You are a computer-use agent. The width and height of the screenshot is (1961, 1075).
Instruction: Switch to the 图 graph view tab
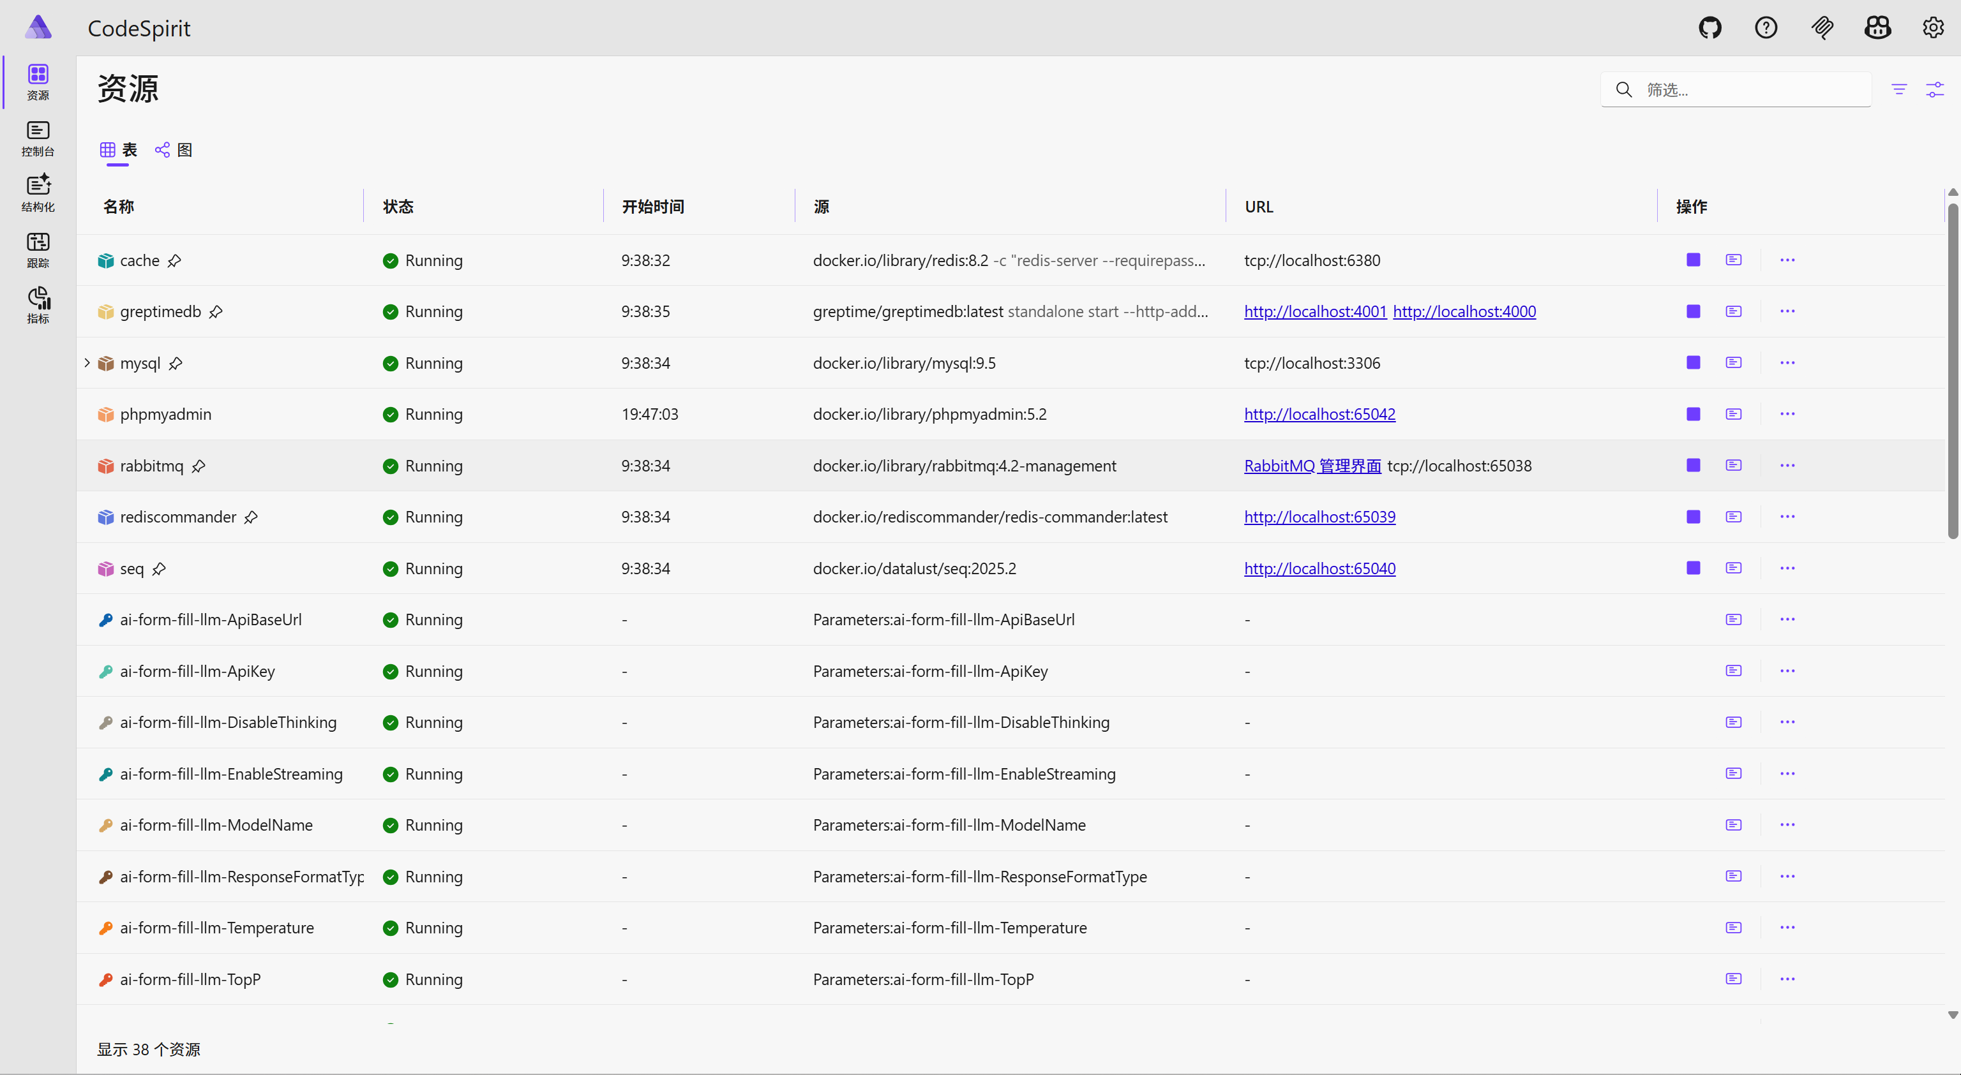click(x=174, y=150)
